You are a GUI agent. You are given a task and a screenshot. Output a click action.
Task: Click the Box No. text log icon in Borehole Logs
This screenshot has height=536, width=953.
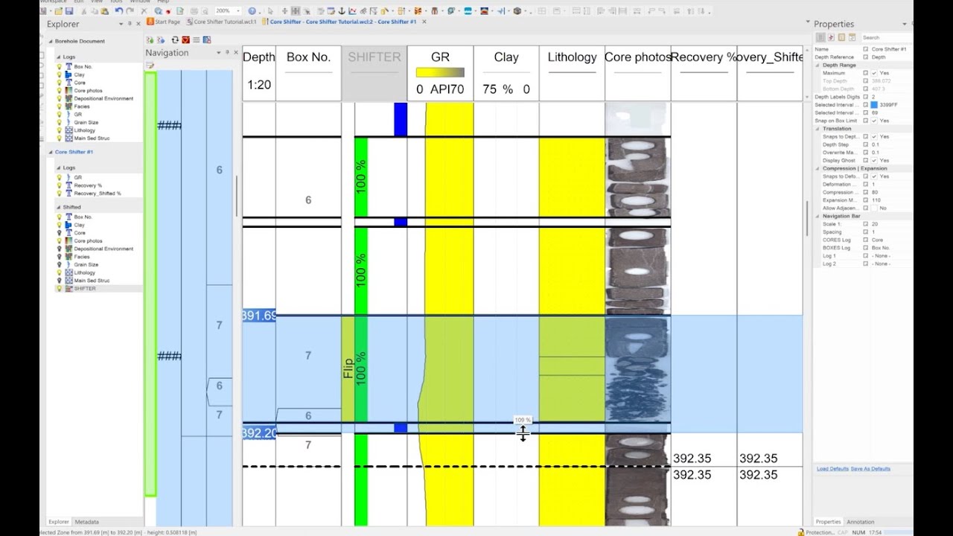68,67
